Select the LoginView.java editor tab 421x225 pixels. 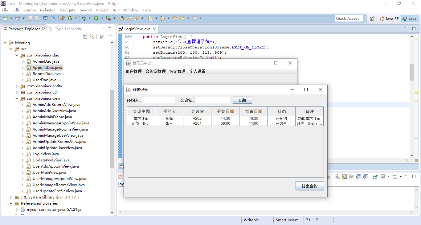pyautogui.click(x=137, y=29)
